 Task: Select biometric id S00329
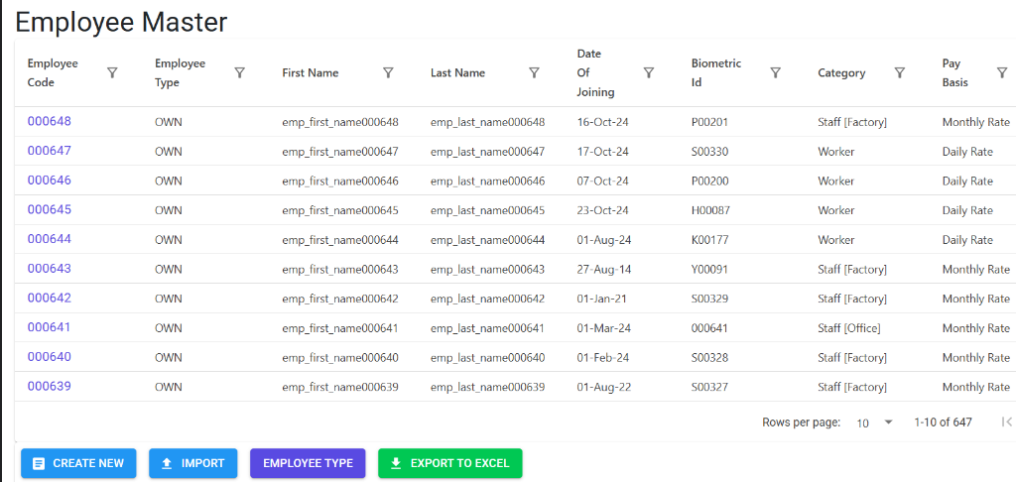pyautogui.click(x=710, y=300)
